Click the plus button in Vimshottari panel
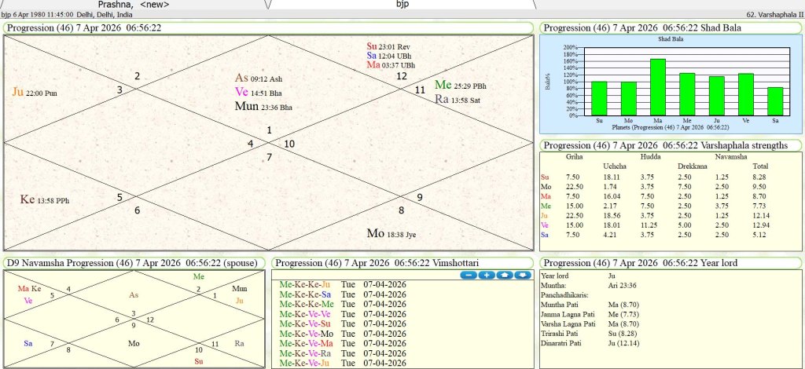This screenshot has width=805, height=369. pos(486,276)
